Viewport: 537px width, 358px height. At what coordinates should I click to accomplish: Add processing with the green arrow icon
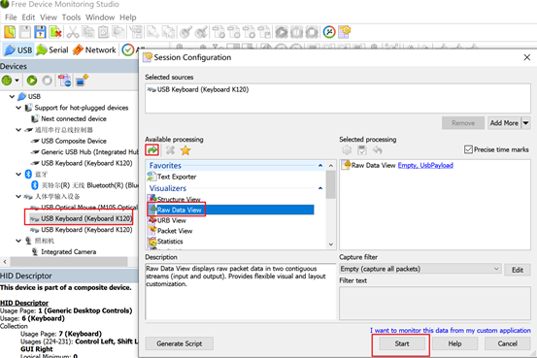pos(152,150)
